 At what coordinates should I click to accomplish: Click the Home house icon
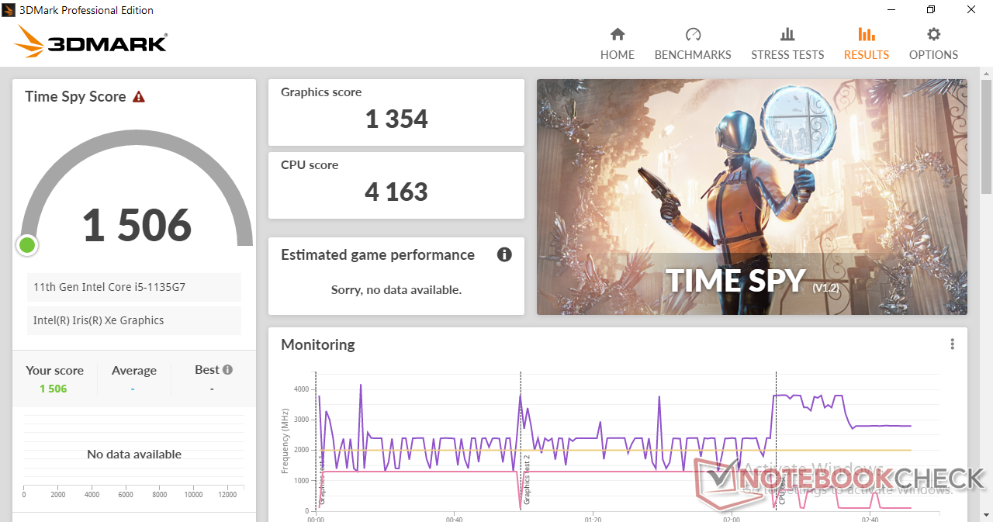click(618, 34)
